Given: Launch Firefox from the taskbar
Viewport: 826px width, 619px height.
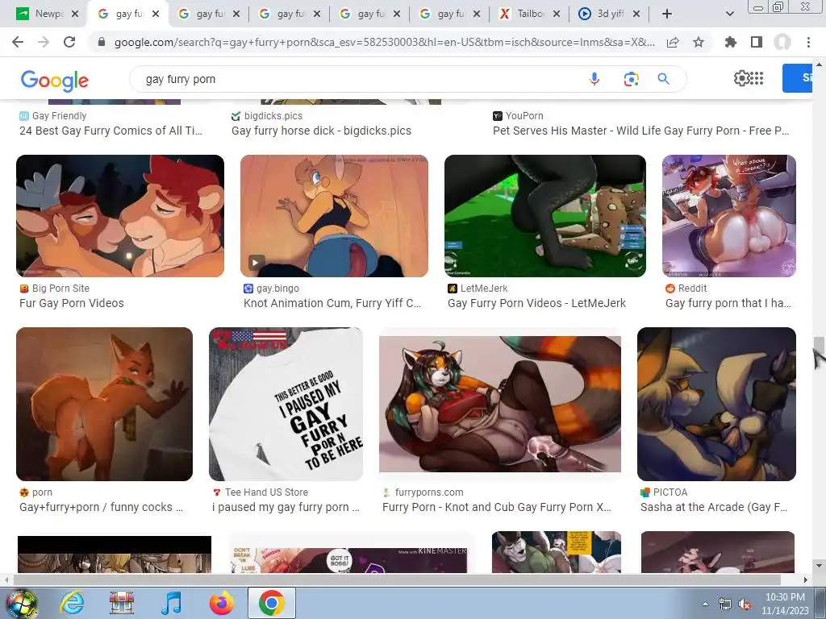Looking at the screenshot, I should 221,603.
